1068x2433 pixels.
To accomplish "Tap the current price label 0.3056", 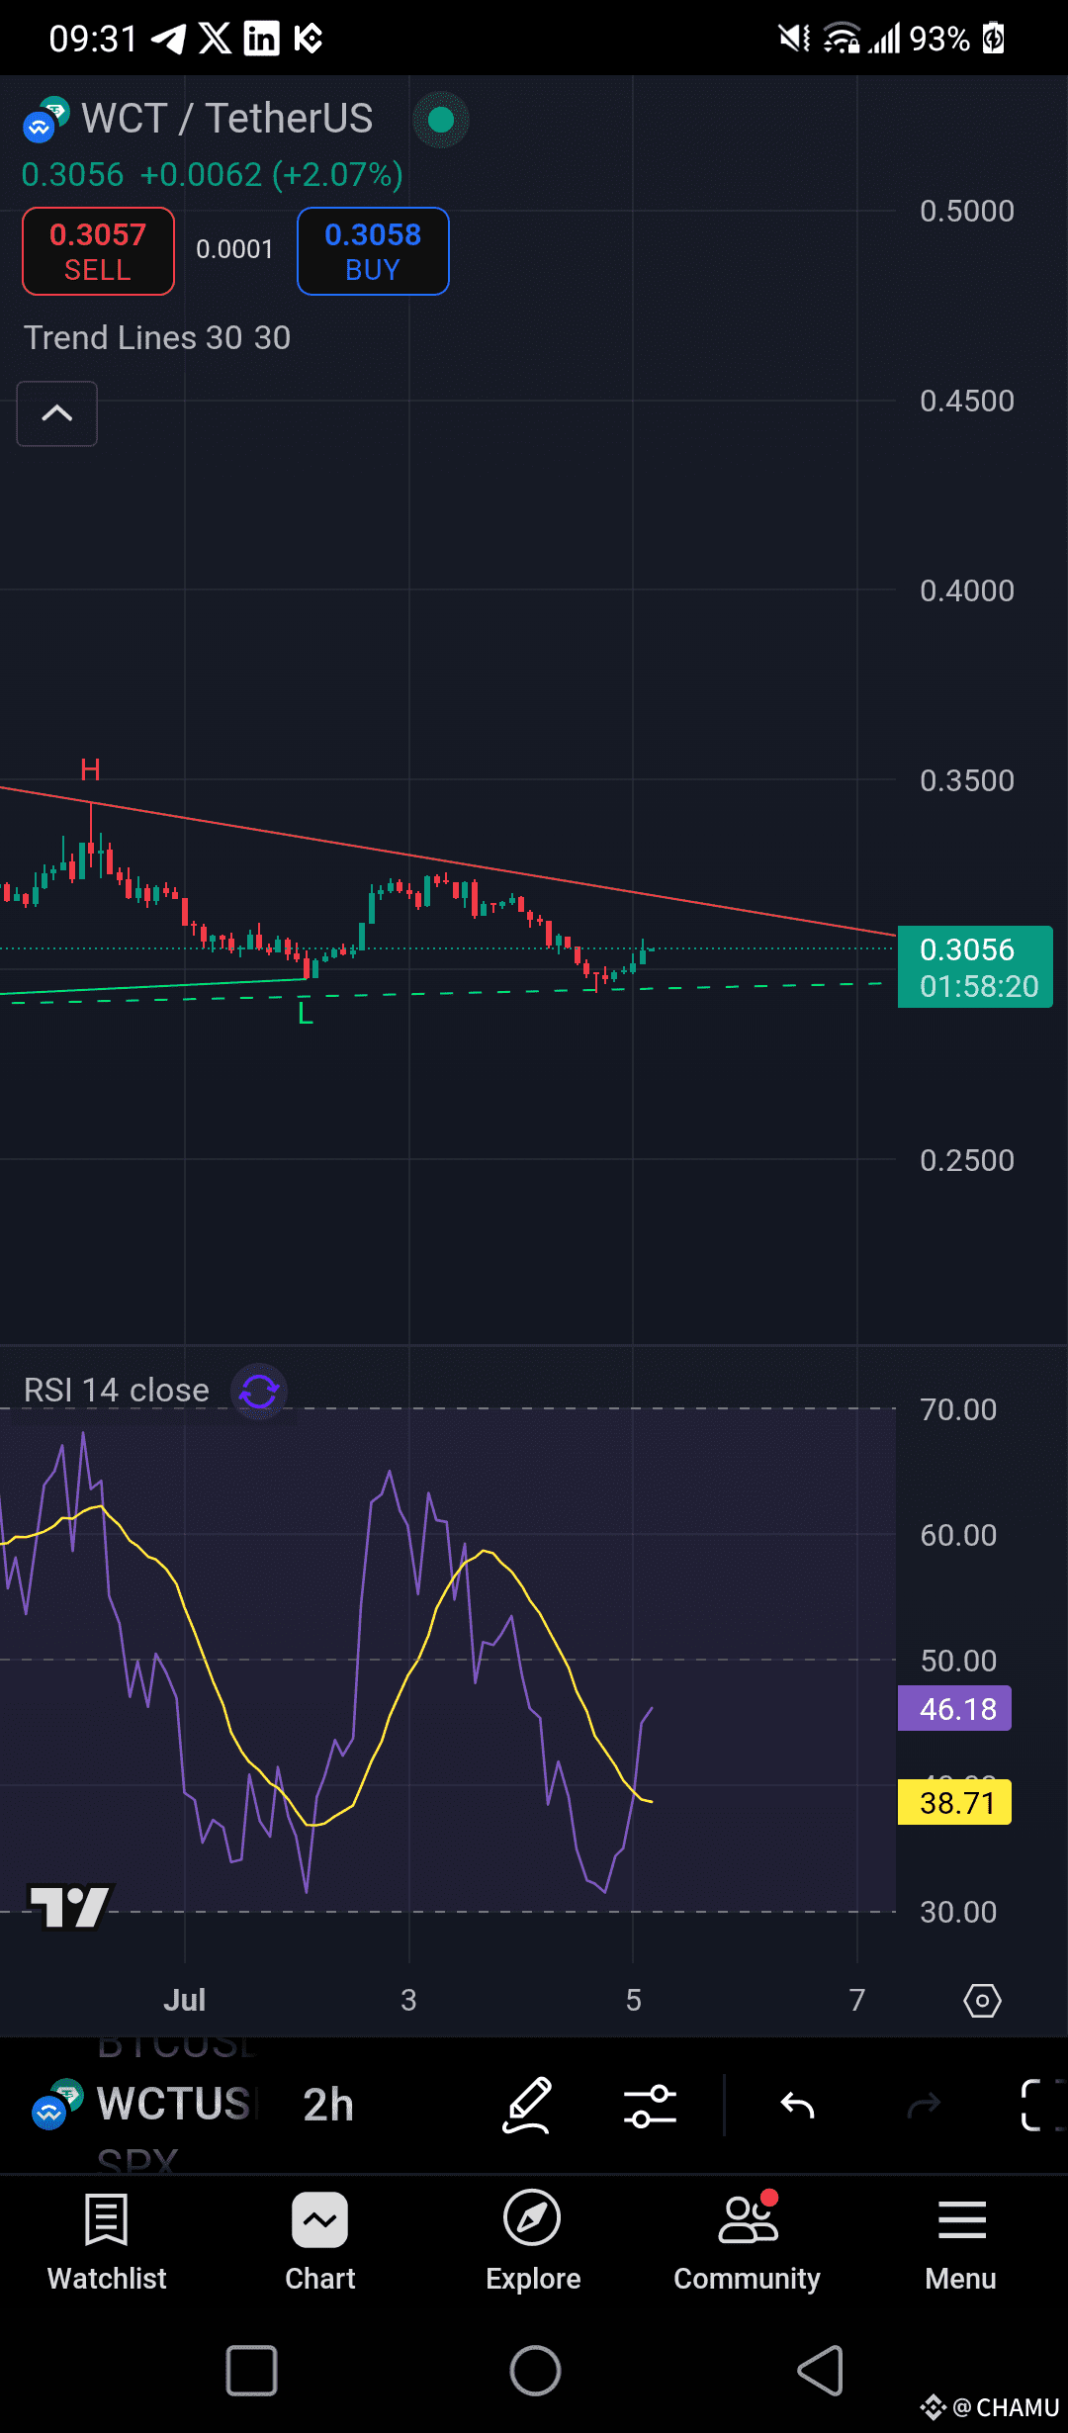I will click(x=975, y=966).
